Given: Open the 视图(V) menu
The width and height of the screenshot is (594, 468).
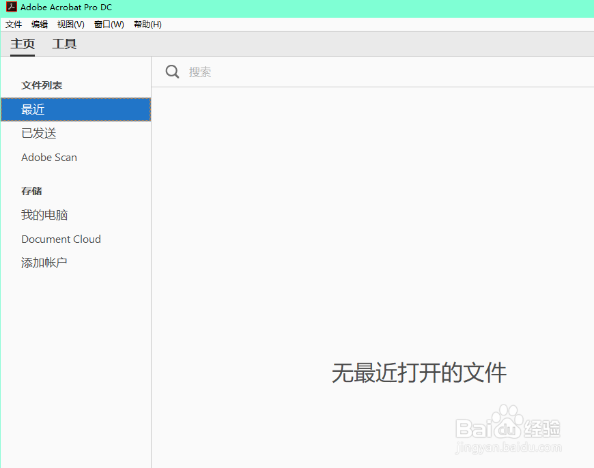Looking at the screenshot, I should click(70, 25).
